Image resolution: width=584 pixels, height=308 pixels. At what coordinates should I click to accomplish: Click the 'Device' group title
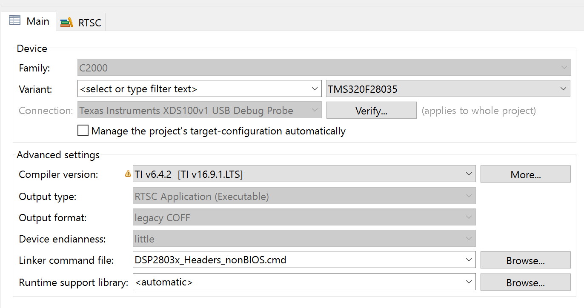32,48
